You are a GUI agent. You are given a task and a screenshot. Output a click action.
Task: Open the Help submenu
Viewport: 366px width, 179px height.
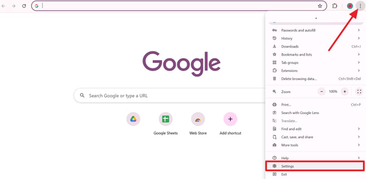coord(316,158)
